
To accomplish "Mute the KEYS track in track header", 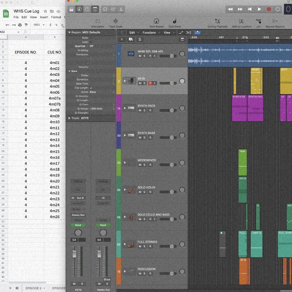I will click(140, 83).
